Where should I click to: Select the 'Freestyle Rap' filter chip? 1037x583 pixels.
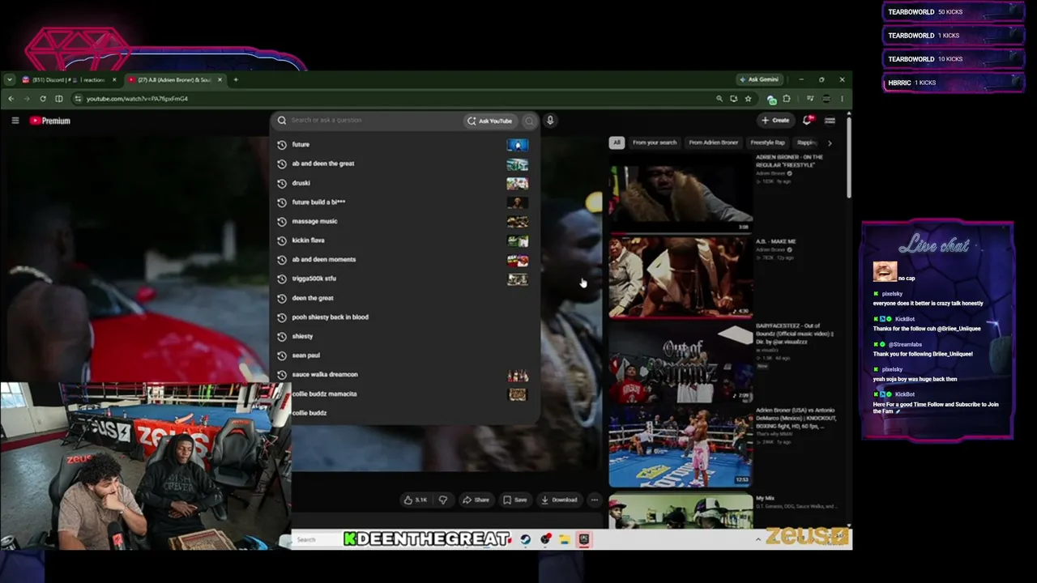[x=767, y=143]
